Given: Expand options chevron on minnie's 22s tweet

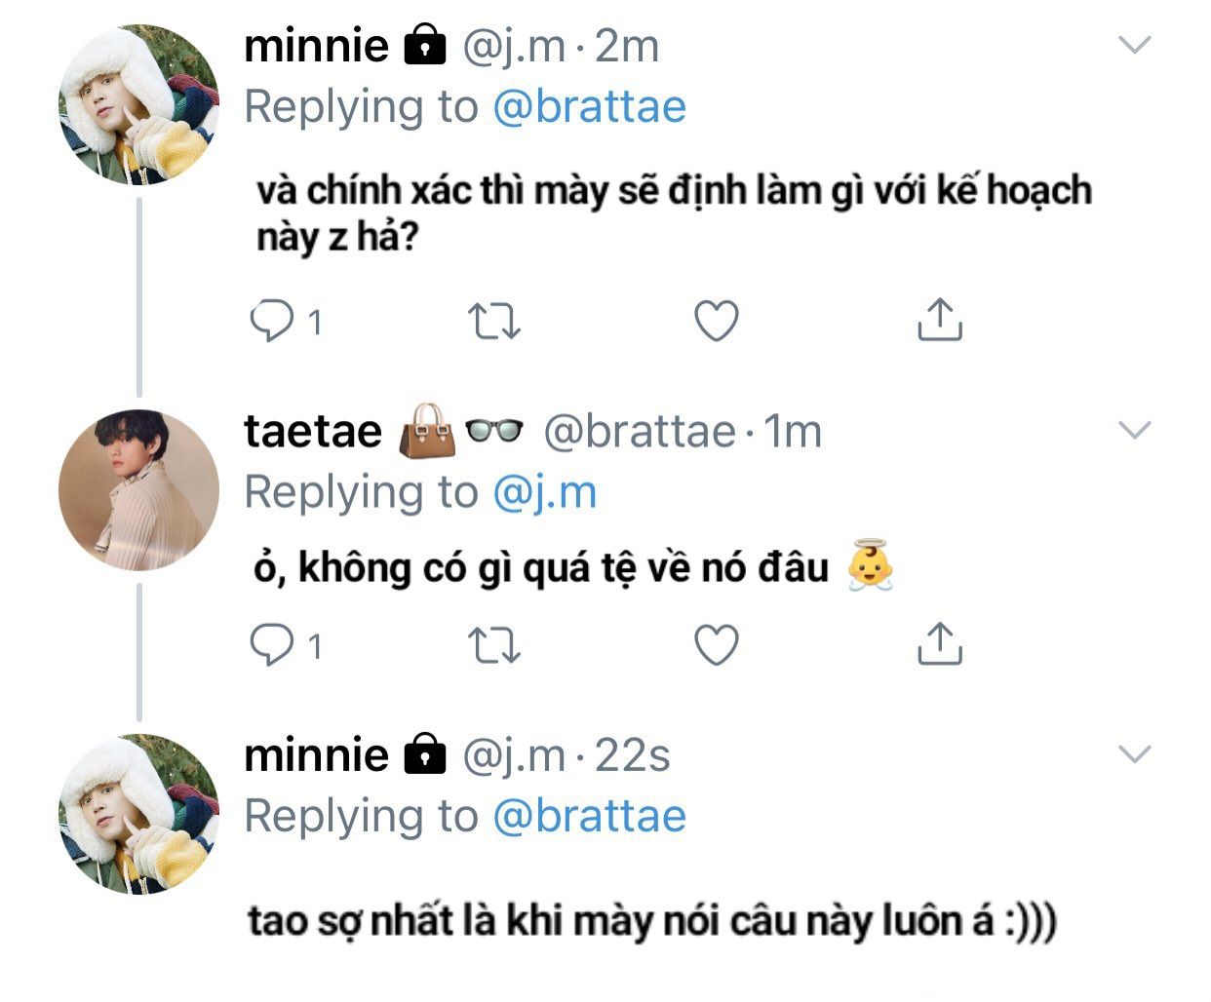Looking at the screenshot, I should [1135, 753].
